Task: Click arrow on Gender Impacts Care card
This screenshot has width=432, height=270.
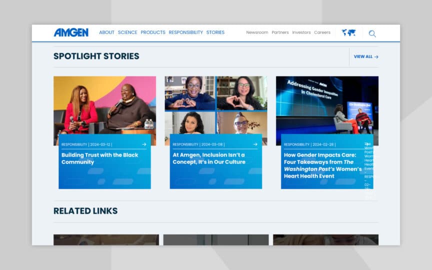Action: pos(366,144)
